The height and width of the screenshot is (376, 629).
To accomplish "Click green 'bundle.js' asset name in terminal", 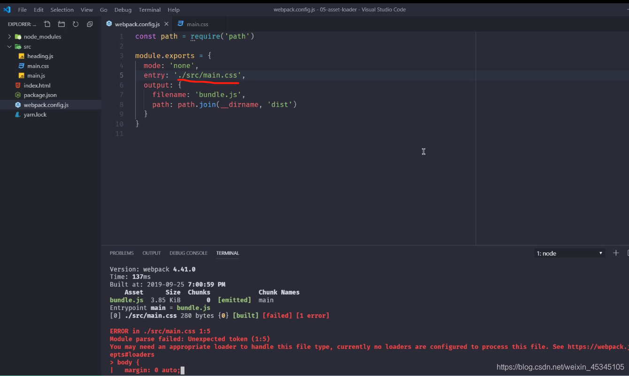I will click(127, 300).
